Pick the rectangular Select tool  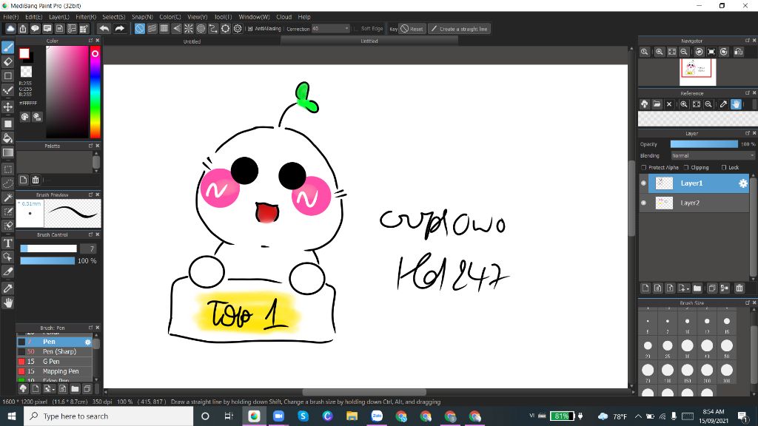[7, 169]
